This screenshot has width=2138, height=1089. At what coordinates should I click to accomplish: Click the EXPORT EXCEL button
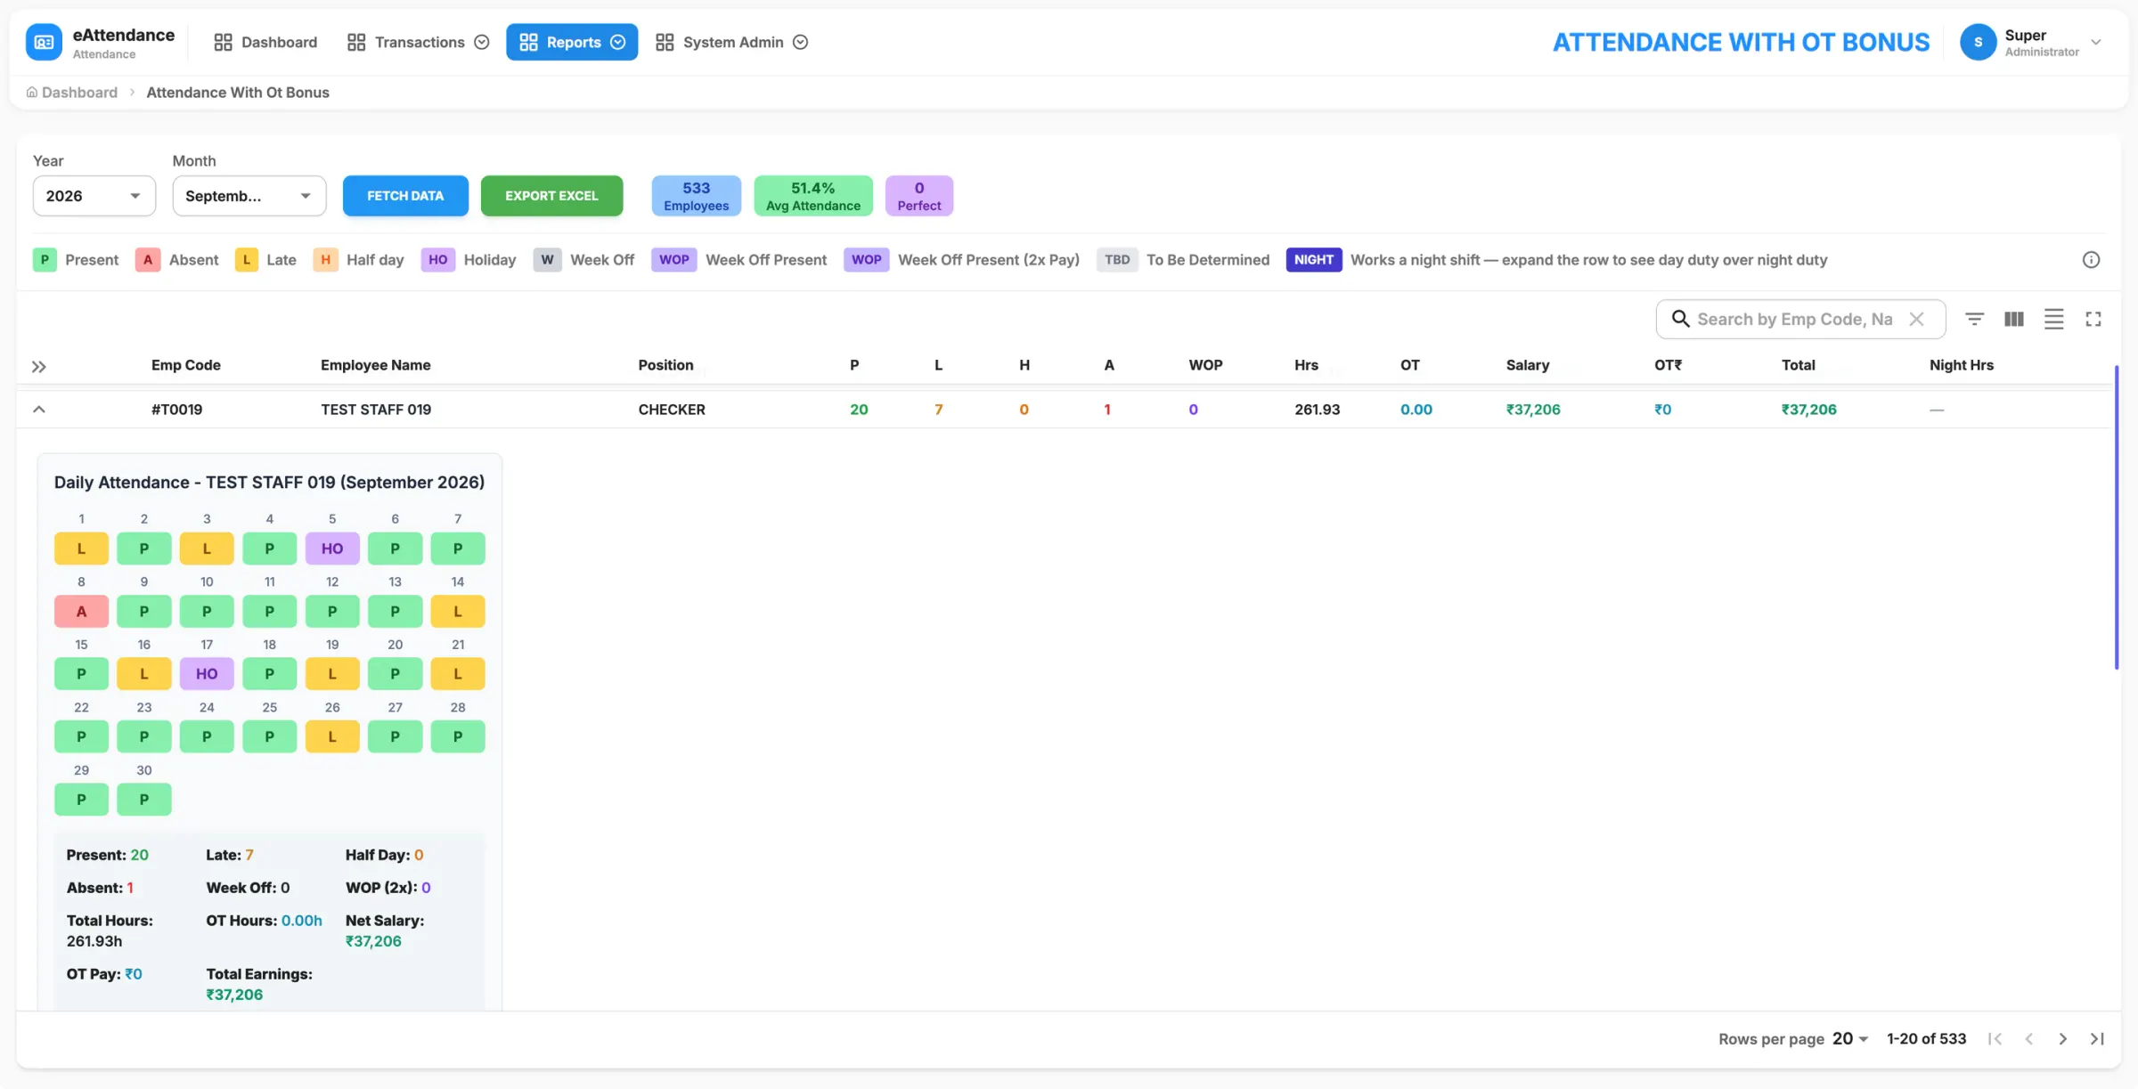551,196
